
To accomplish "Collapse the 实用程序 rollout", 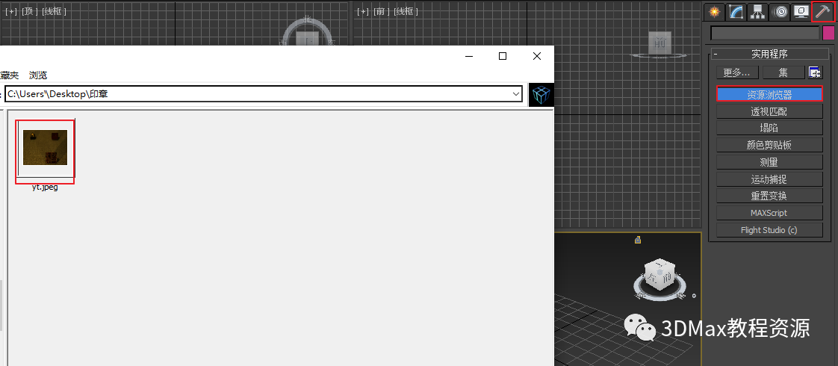I will pos(769,54).
